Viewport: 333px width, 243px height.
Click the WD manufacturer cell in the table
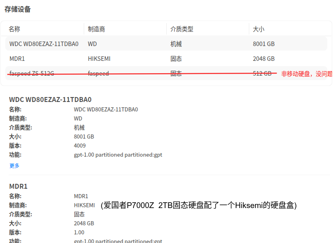[92, 44]
